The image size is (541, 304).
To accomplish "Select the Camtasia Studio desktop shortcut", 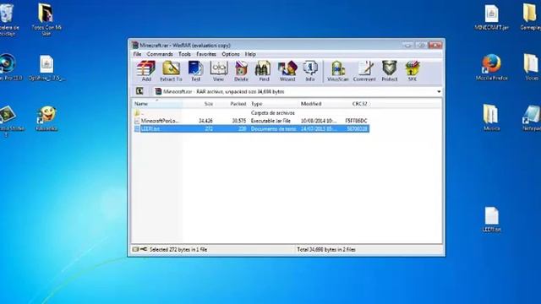I will click(9, 121).
